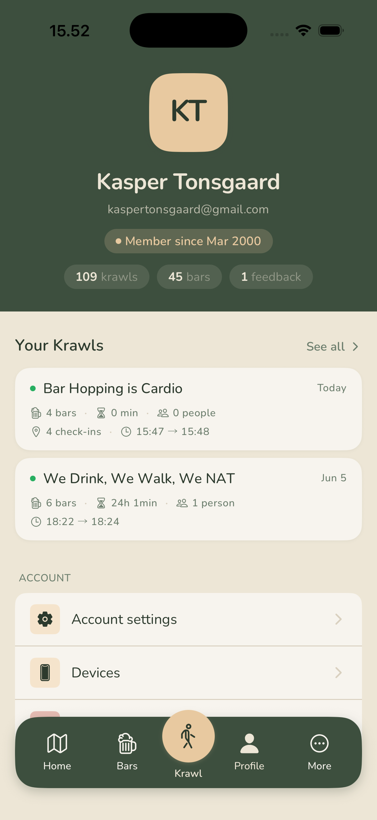Image resolution: width=377 pixels, height=820 pixels.
Task: Expand Devices using its chevron
Action: 338,673
